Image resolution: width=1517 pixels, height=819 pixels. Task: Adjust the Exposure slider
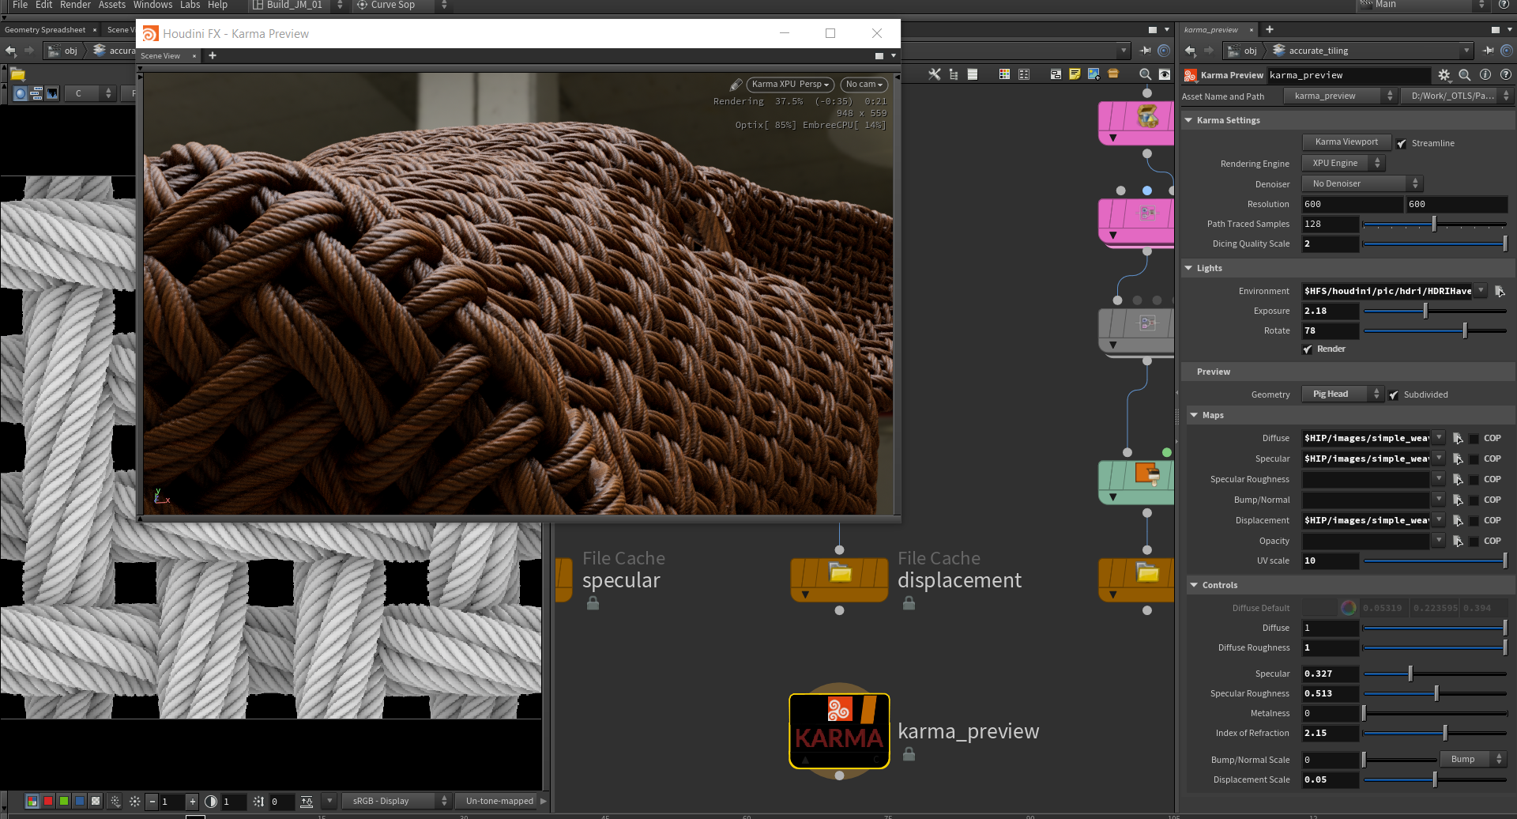pyautogui.click(x=1425, y=311)
